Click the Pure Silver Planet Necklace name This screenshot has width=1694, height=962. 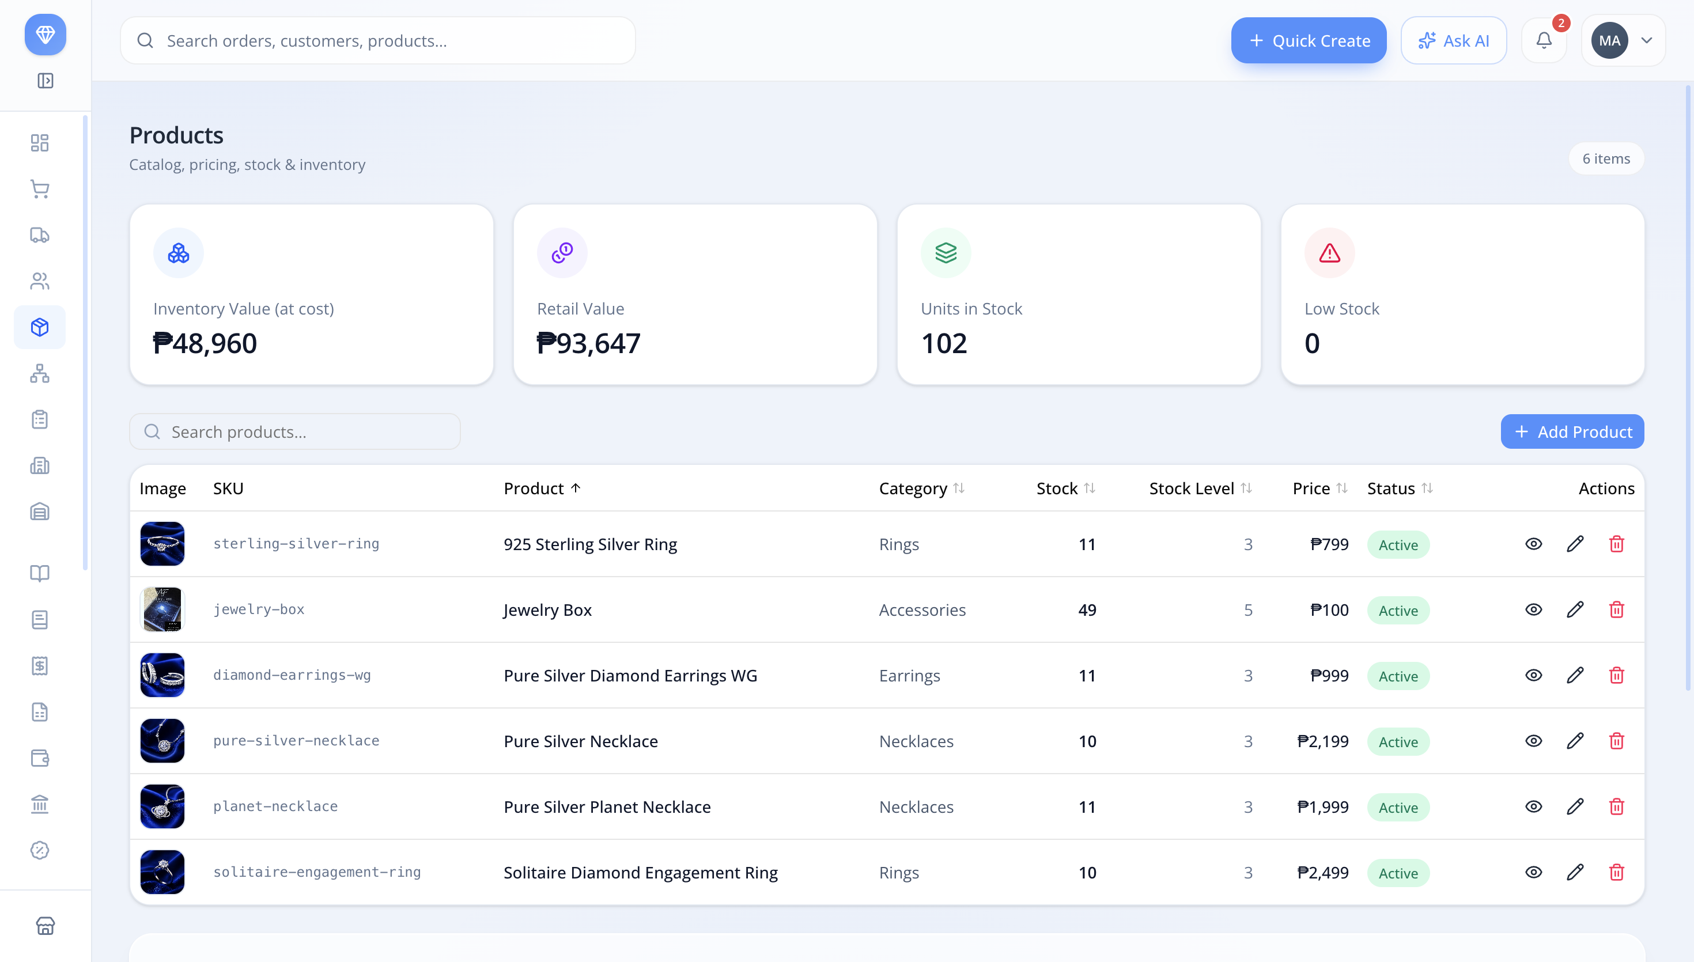pyautogui.click(x=607, y=806)
